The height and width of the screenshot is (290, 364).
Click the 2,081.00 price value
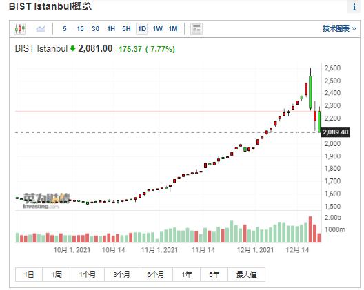tap(95, 48)
